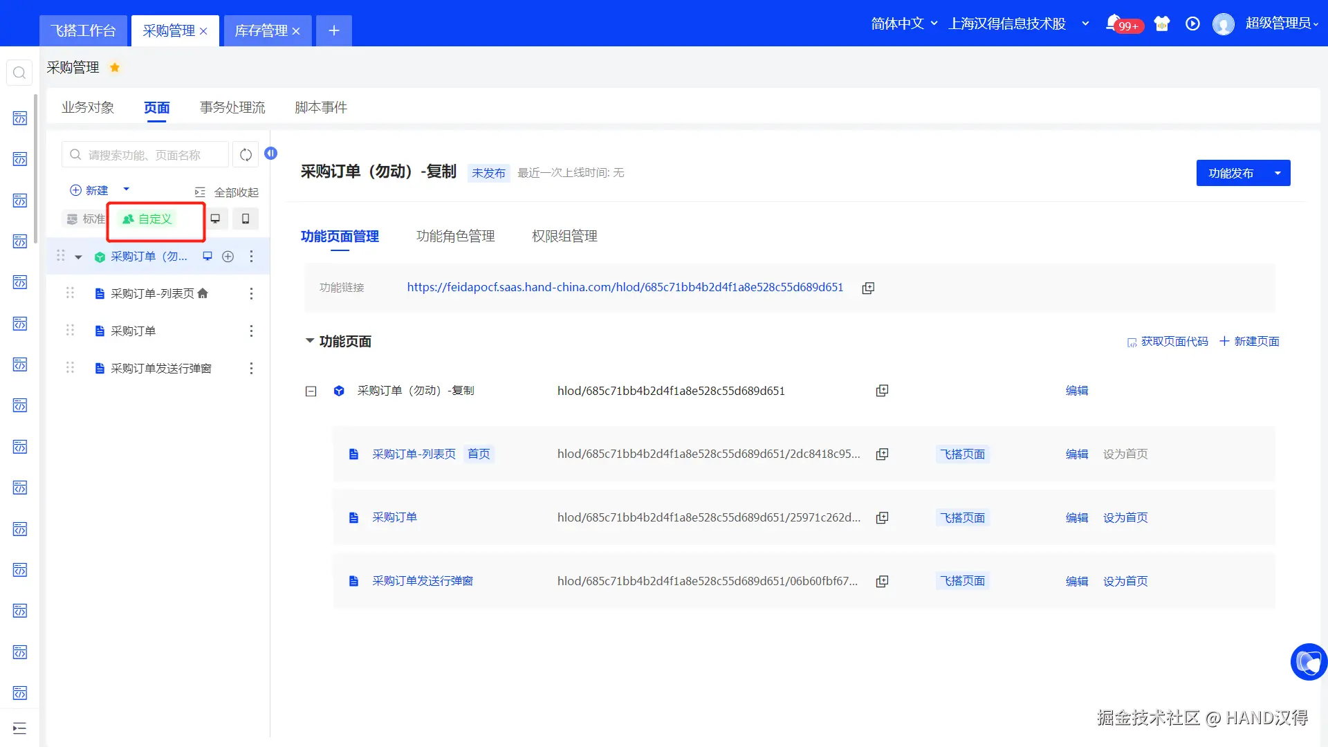Switch to the 事务处理流 tab
The width and height of the screenshot is (1328, 747).
[x=232, y=107]
